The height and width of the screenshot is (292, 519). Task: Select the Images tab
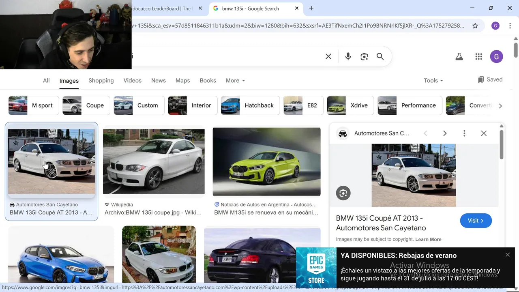[x=69, y=81]
